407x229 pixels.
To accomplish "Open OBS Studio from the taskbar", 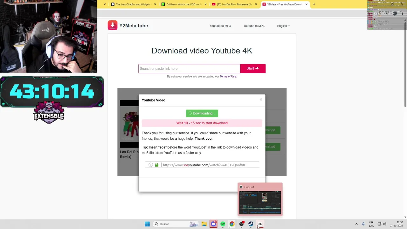I will pyautogui.click(x=241, y=224).
